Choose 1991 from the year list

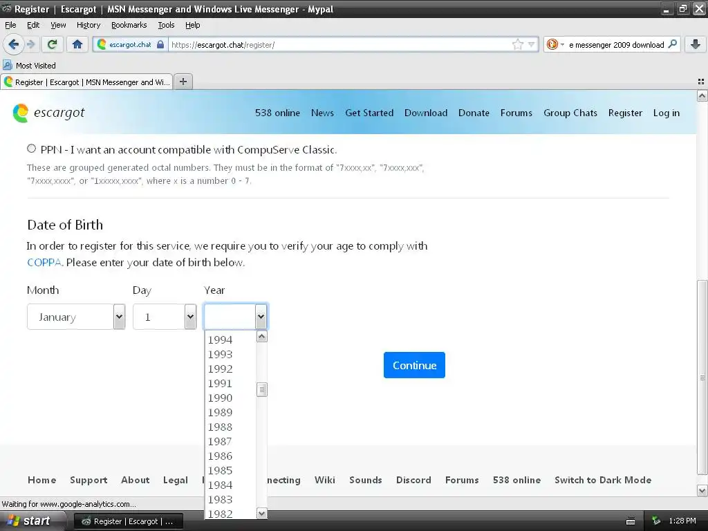[x=230, y=383]
